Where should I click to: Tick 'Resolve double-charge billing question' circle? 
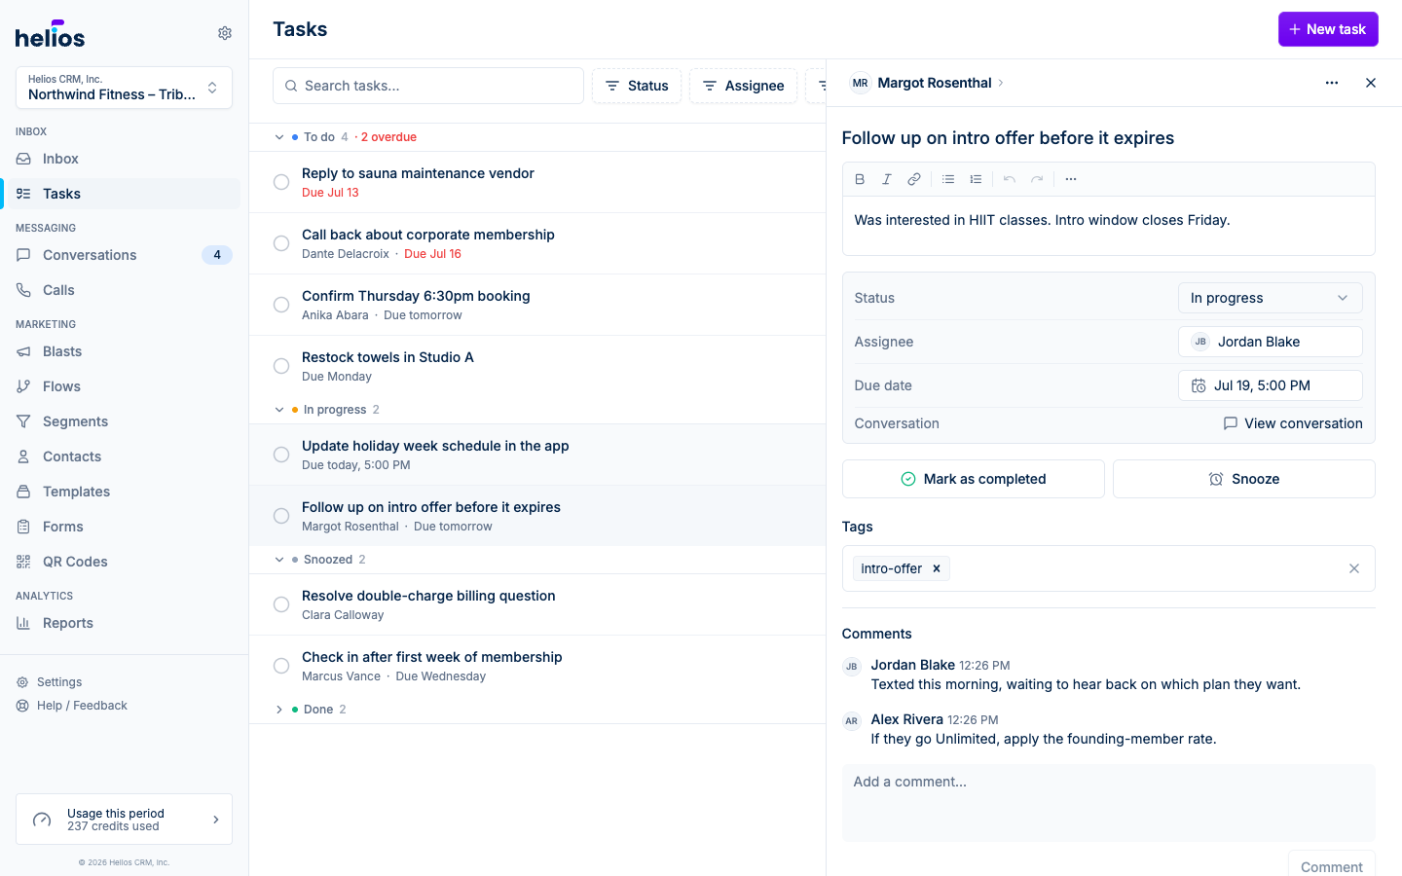click(x=281, y=604)
